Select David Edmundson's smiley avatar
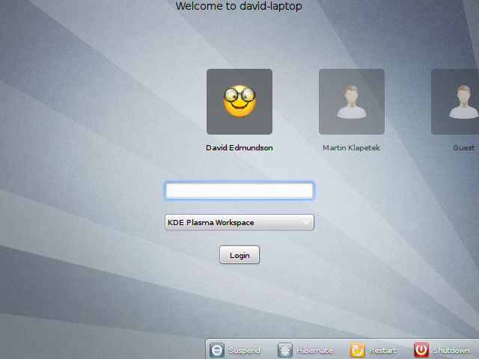Screen dimensions: 479x359 point(239,102)
